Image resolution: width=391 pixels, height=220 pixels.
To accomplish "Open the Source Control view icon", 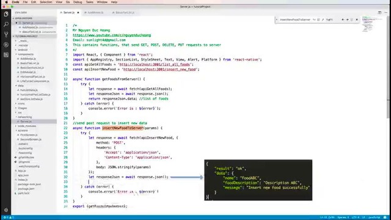I will (6, 34).
